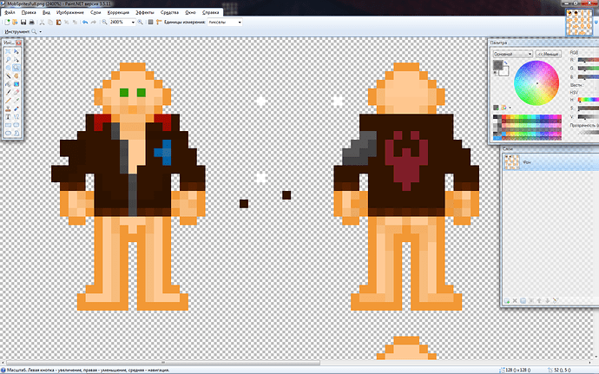Select the Pencil tool
The height and width of the screenshot is (374, 599).
(8, 101)
